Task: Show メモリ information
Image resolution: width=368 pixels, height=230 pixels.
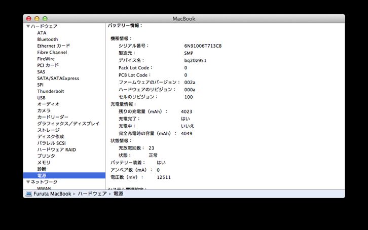Action: point(44,163)
